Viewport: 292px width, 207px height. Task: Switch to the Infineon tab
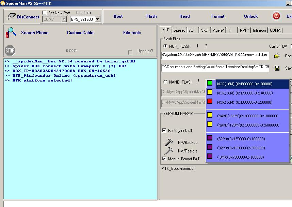[259, 30]
